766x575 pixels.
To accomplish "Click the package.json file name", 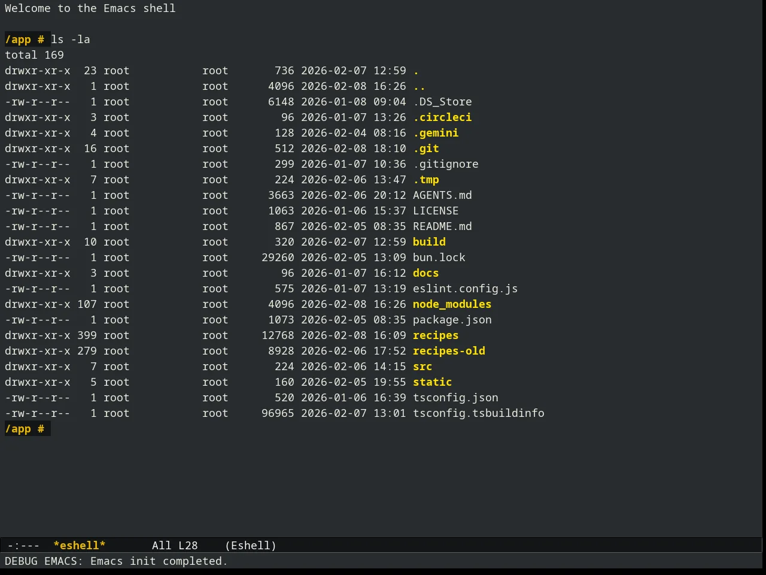I will 452,320.
